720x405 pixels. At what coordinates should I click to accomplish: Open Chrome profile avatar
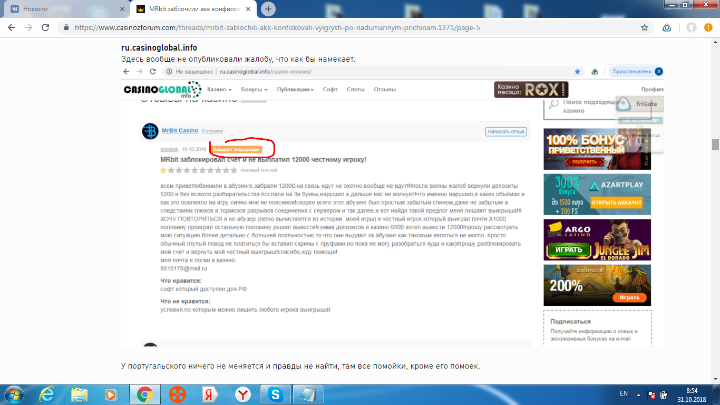pos(692,27)
